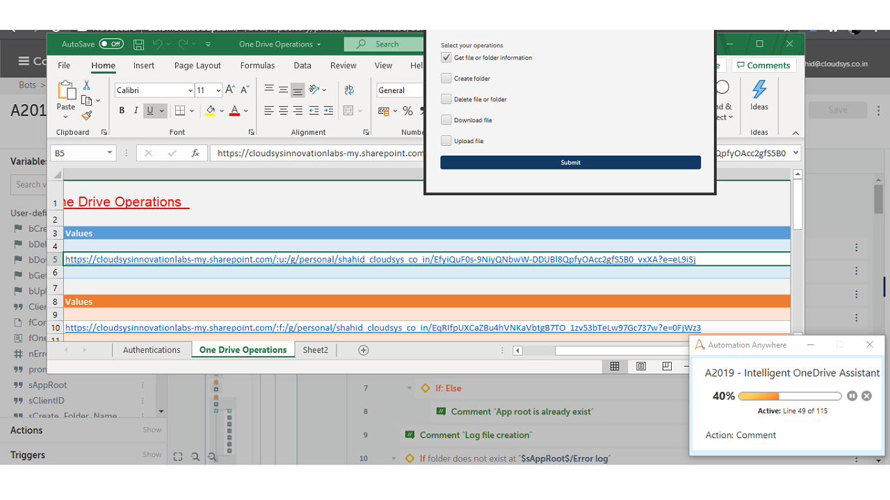Click the Align Left icon
The image size is (890, 500).
(269, 110)
